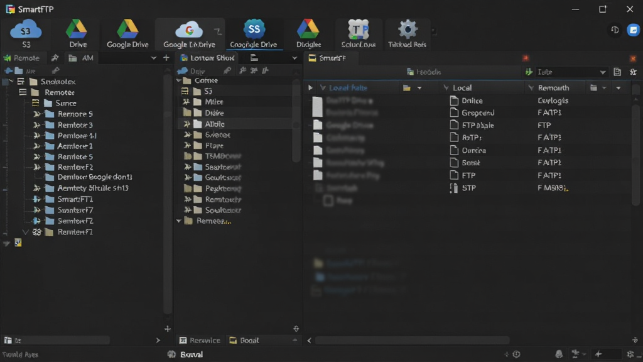Screen dimensions: 643x362
Task: Click the cloud icon in left panel toolbar
Action: (x=9, y=70)
